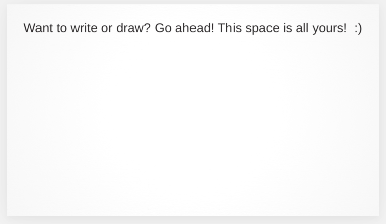This screenshot has width=386, height=224.
Task: Click the word "is" in the sentence
Action: pos(287,28)
